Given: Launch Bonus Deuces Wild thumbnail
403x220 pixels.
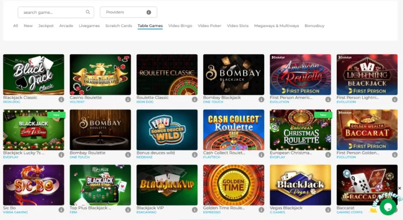Looking at the screenshot, I should (x=167, y=130).
